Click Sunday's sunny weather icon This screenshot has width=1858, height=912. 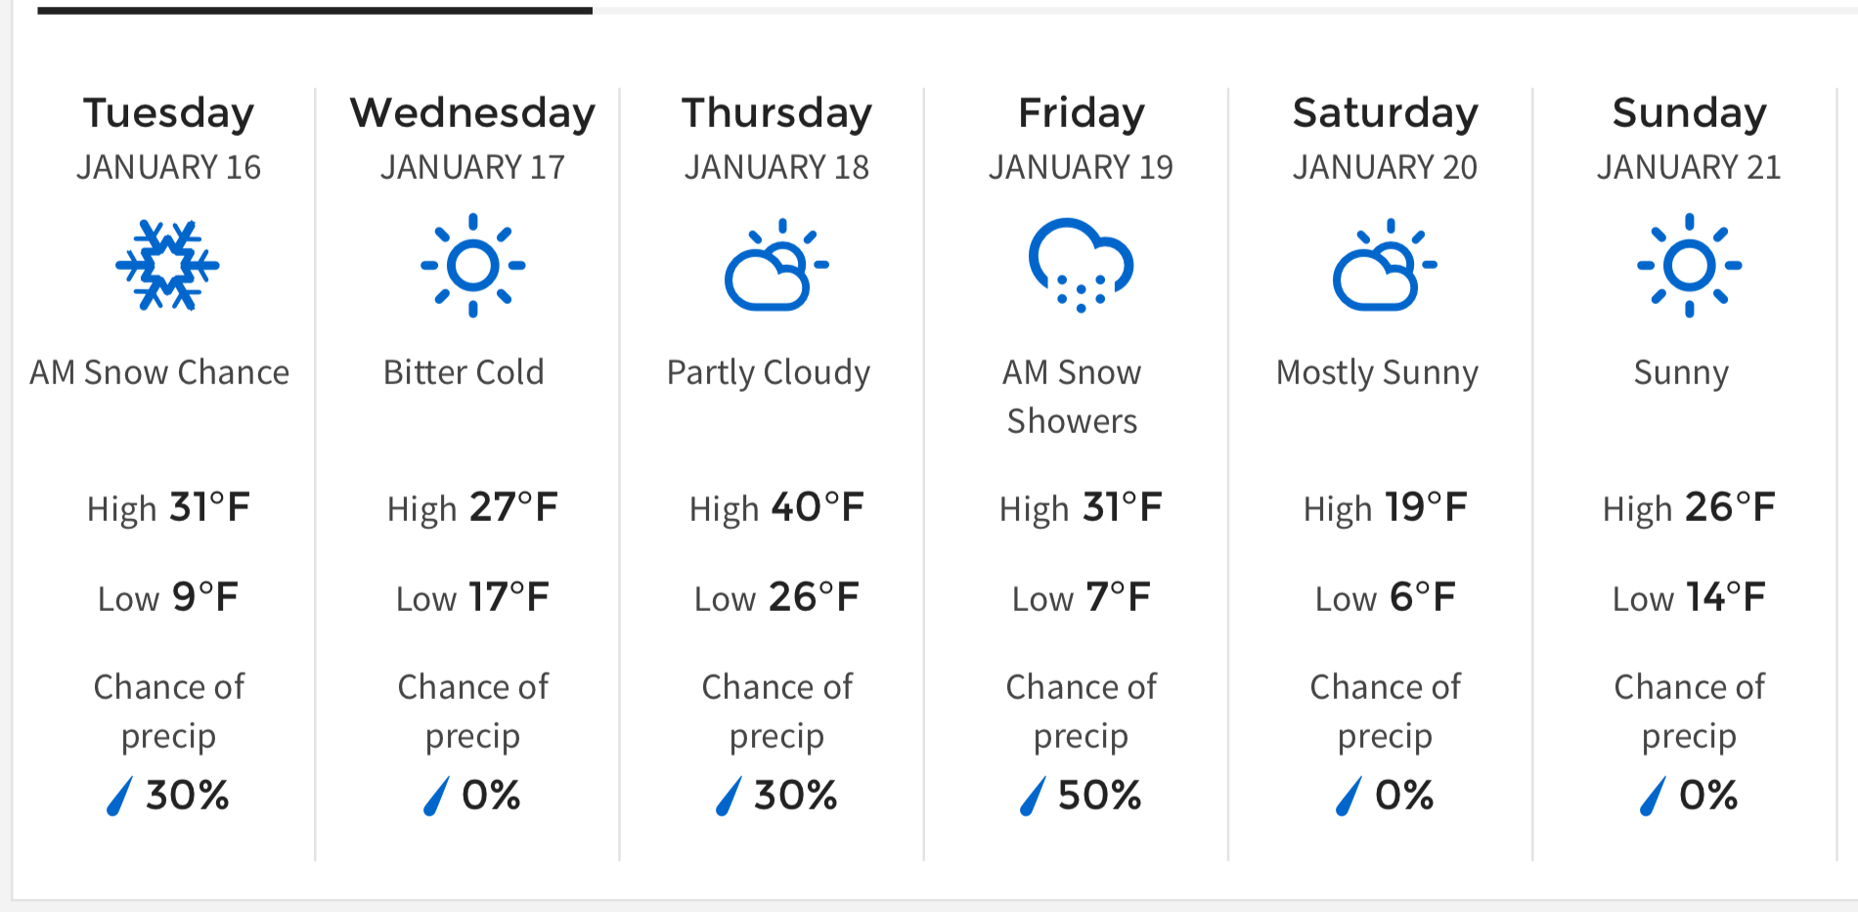point(1689,265)
